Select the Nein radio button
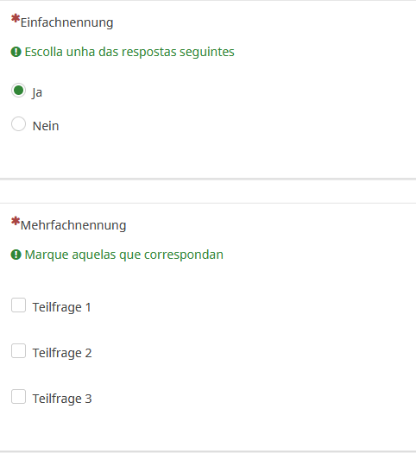 [x=18, y=124]
